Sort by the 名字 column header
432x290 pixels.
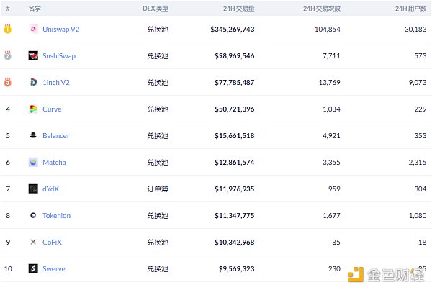pos(35,9)
